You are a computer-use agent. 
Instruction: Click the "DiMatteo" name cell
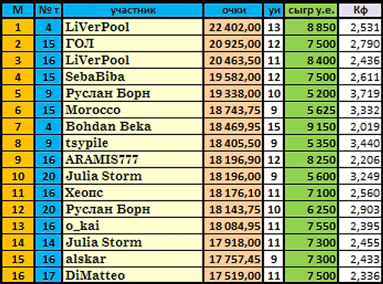(x=133, y=276)
